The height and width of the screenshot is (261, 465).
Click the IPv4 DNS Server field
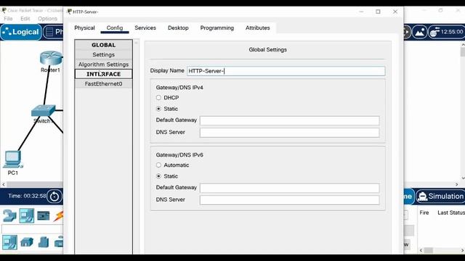tap(289, 133)
